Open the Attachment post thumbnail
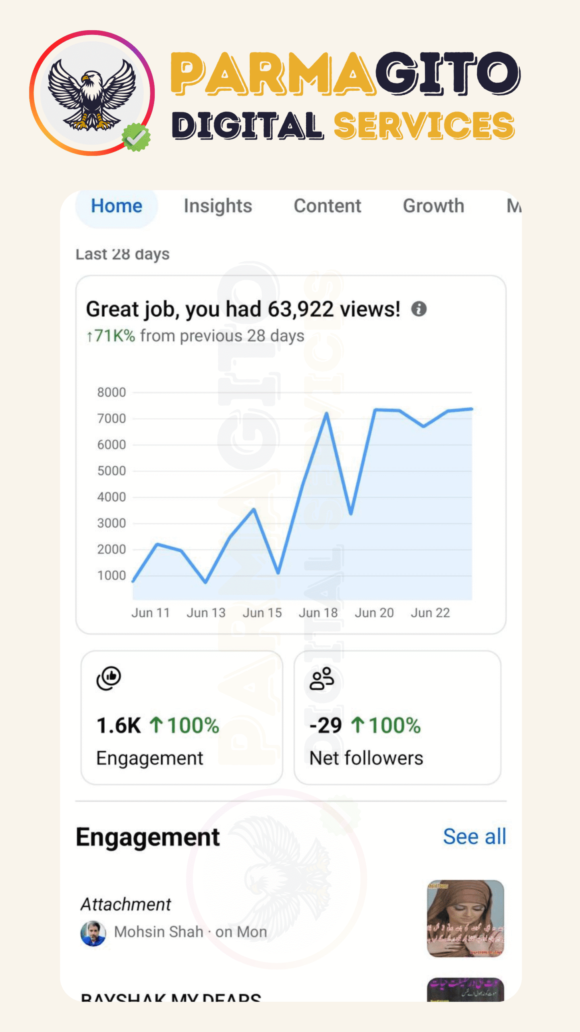This screenshot has height=1032, width=580. click(x=465, y=919)
